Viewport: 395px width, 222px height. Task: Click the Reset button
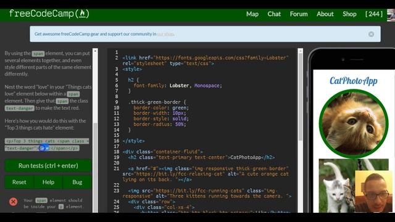(x=19, y=182)
